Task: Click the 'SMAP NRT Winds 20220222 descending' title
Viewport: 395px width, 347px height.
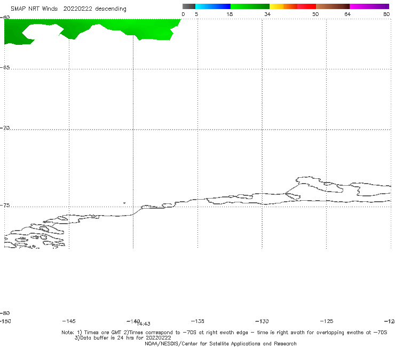Action: [68, 9]
